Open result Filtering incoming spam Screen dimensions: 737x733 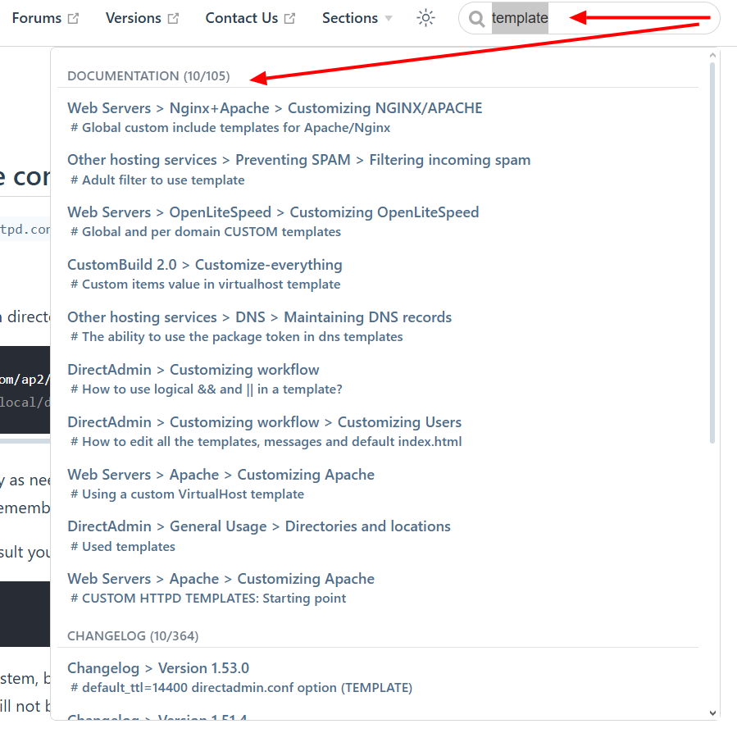(299, 160)
